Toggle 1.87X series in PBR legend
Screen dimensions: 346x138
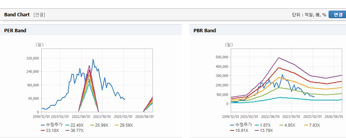click(x=263, y=125)
